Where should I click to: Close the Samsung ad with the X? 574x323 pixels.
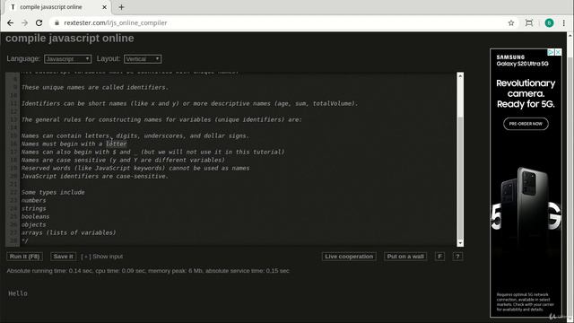point(558,52)
